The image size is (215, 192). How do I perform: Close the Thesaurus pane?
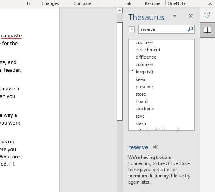pos(191,16)
